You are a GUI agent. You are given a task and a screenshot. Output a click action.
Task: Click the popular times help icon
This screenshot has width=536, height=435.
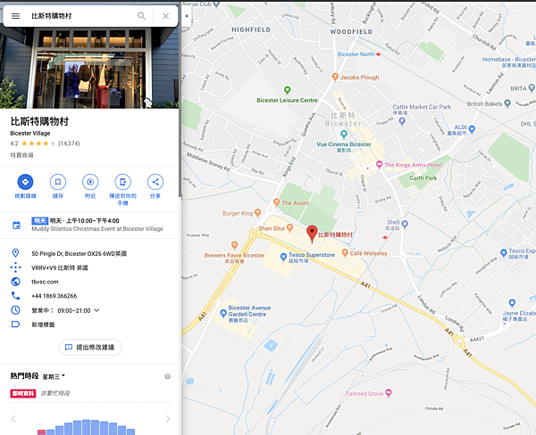click(168, 376)
